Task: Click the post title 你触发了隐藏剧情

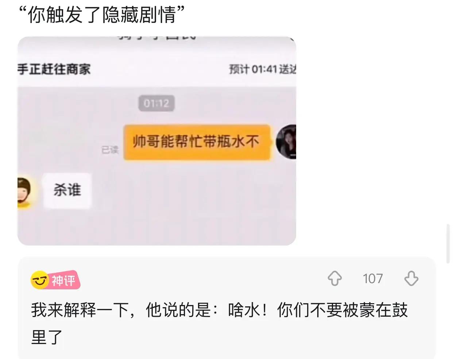Action: coord(102,15)
